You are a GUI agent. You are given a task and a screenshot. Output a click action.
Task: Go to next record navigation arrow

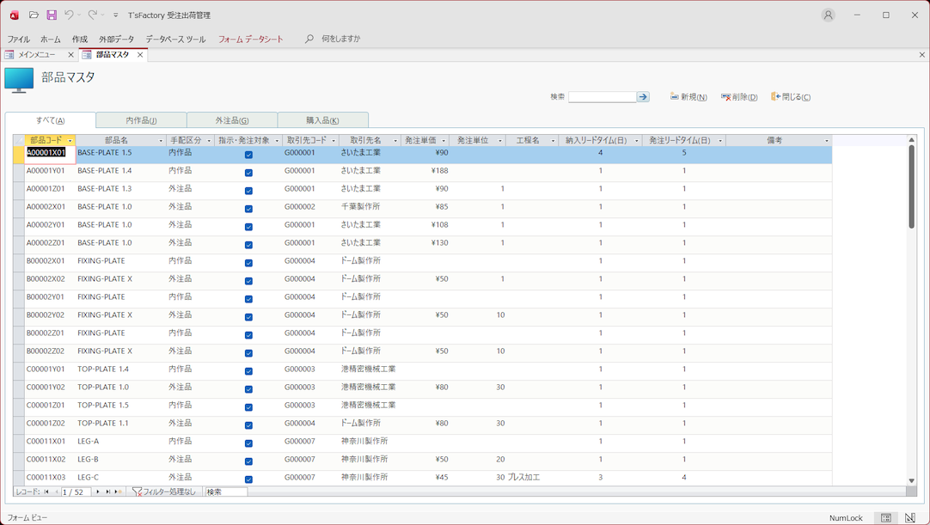pyautogui.click(x=98, y=492)
